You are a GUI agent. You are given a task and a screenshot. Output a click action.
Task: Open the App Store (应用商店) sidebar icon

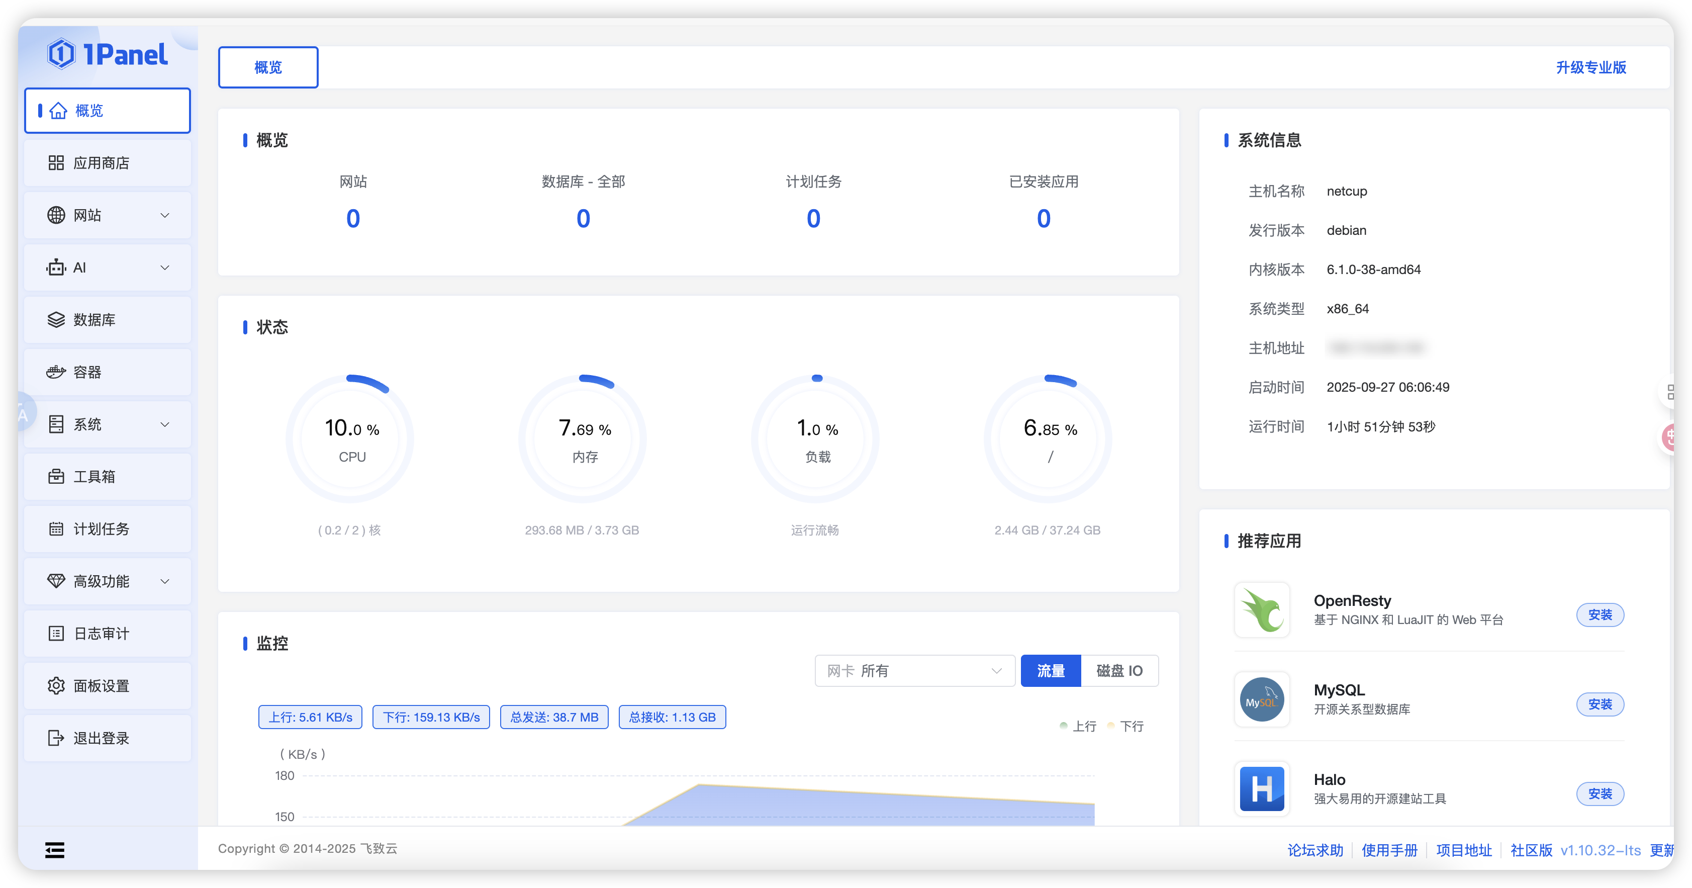pyautogui.click(x=56, y=163)
